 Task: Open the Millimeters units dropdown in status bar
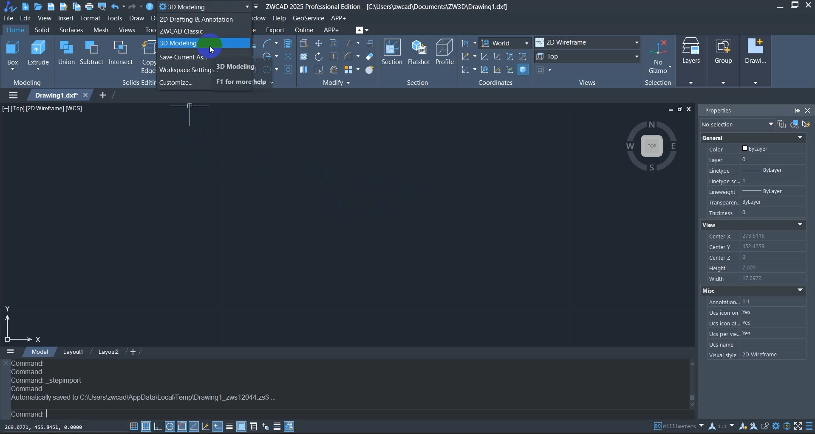point(701,426)
